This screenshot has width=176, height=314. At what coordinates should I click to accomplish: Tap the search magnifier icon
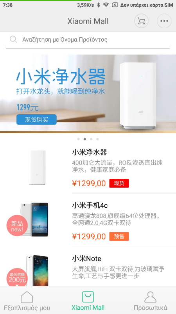(13, 40)
